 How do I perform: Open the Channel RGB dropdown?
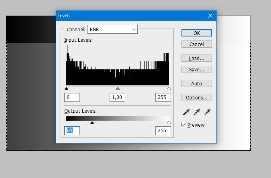click(x=112, y=29)
